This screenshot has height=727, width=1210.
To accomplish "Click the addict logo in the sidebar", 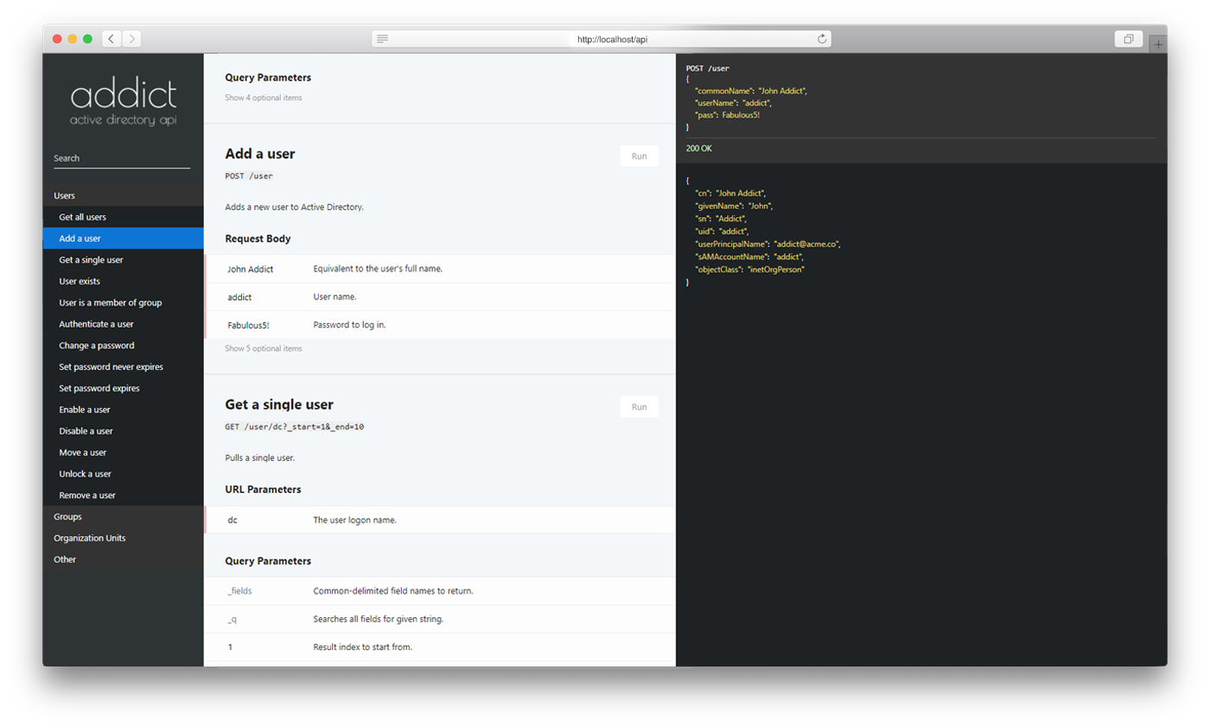I will (x=123, y=95).
